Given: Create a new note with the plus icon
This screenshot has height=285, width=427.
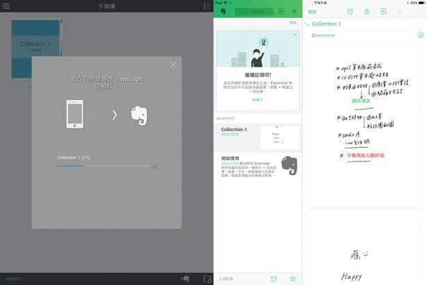Looking at the screenshot, I should pyautogui.click(x=294, y=11).
